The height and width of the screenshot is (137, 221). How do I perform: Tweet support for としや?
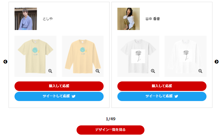(x=59, y=96)
